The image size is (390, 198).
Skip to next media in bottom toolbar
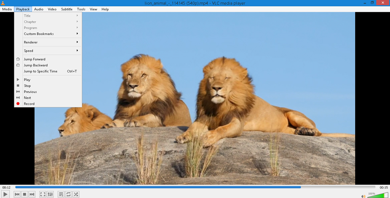pyautogui.click(x=32, y=194)
